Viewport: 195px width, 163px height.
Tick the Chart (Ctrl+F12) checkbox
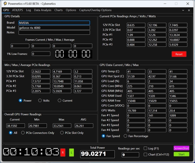point(146,155)
